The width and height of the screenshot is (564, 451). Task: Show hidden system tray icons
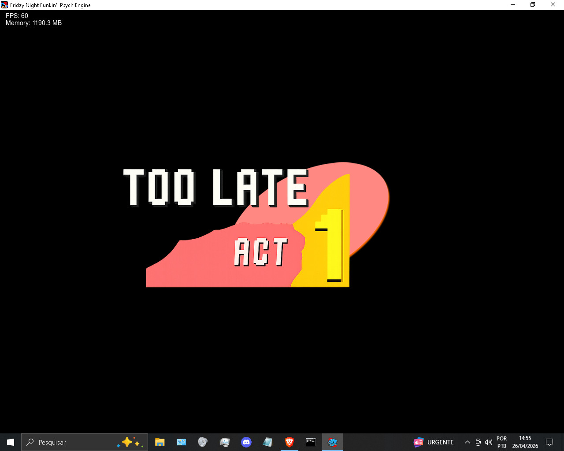click(468, 442)
